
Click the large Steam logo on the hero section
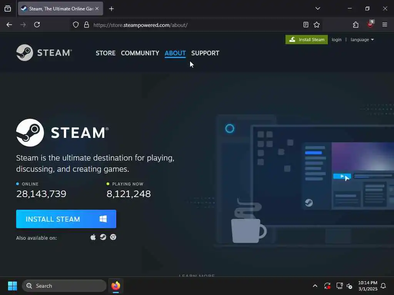[62, 133]
